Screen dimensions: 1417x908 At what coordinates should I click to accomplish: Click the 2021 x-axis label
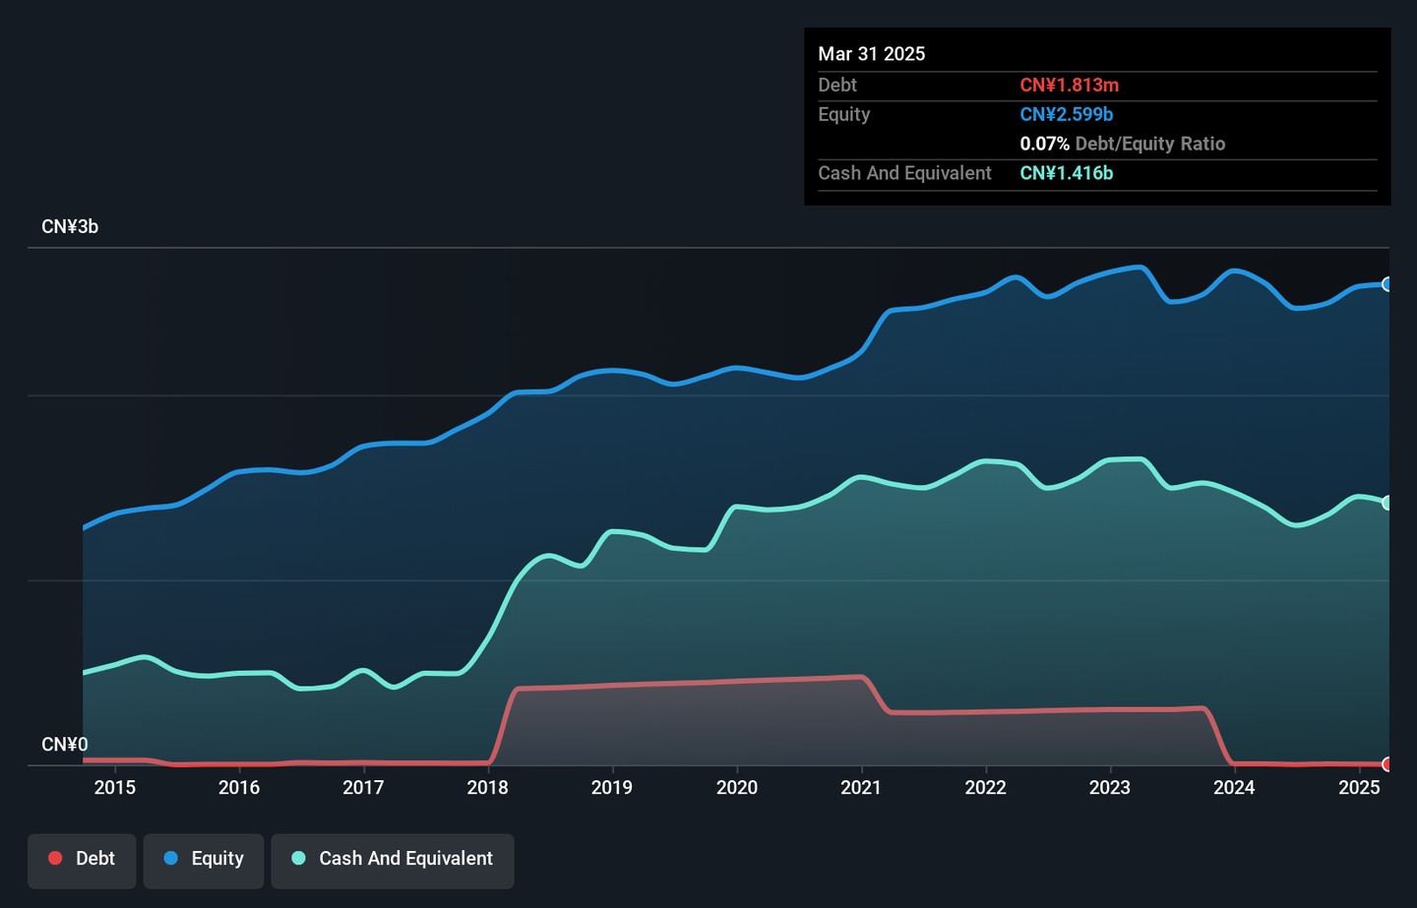coord(861,787)
